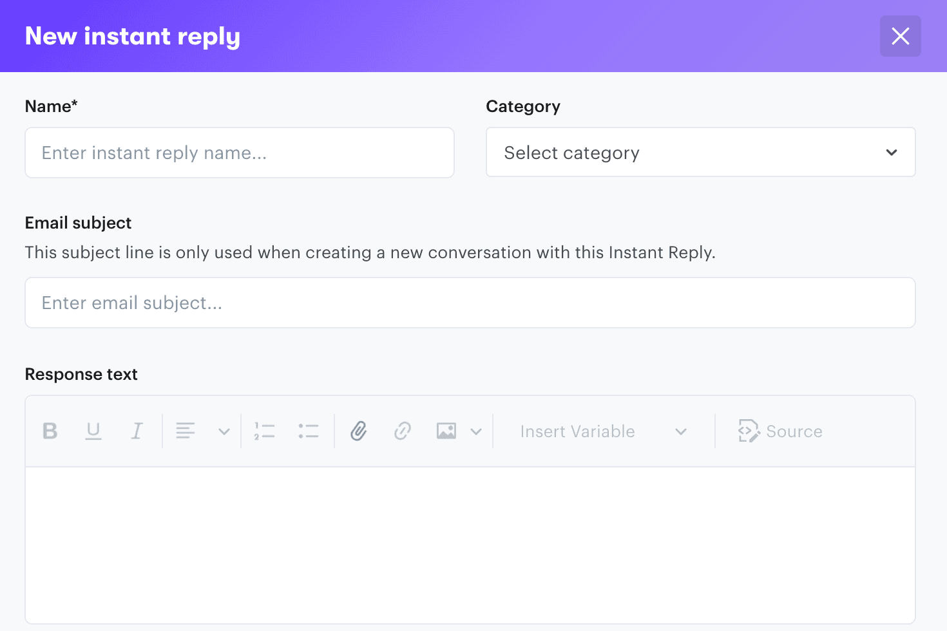Image resolution: width=947 pixels, height=631 pixels.
Task: Click the instant reply name field
Action: (239, 153)
